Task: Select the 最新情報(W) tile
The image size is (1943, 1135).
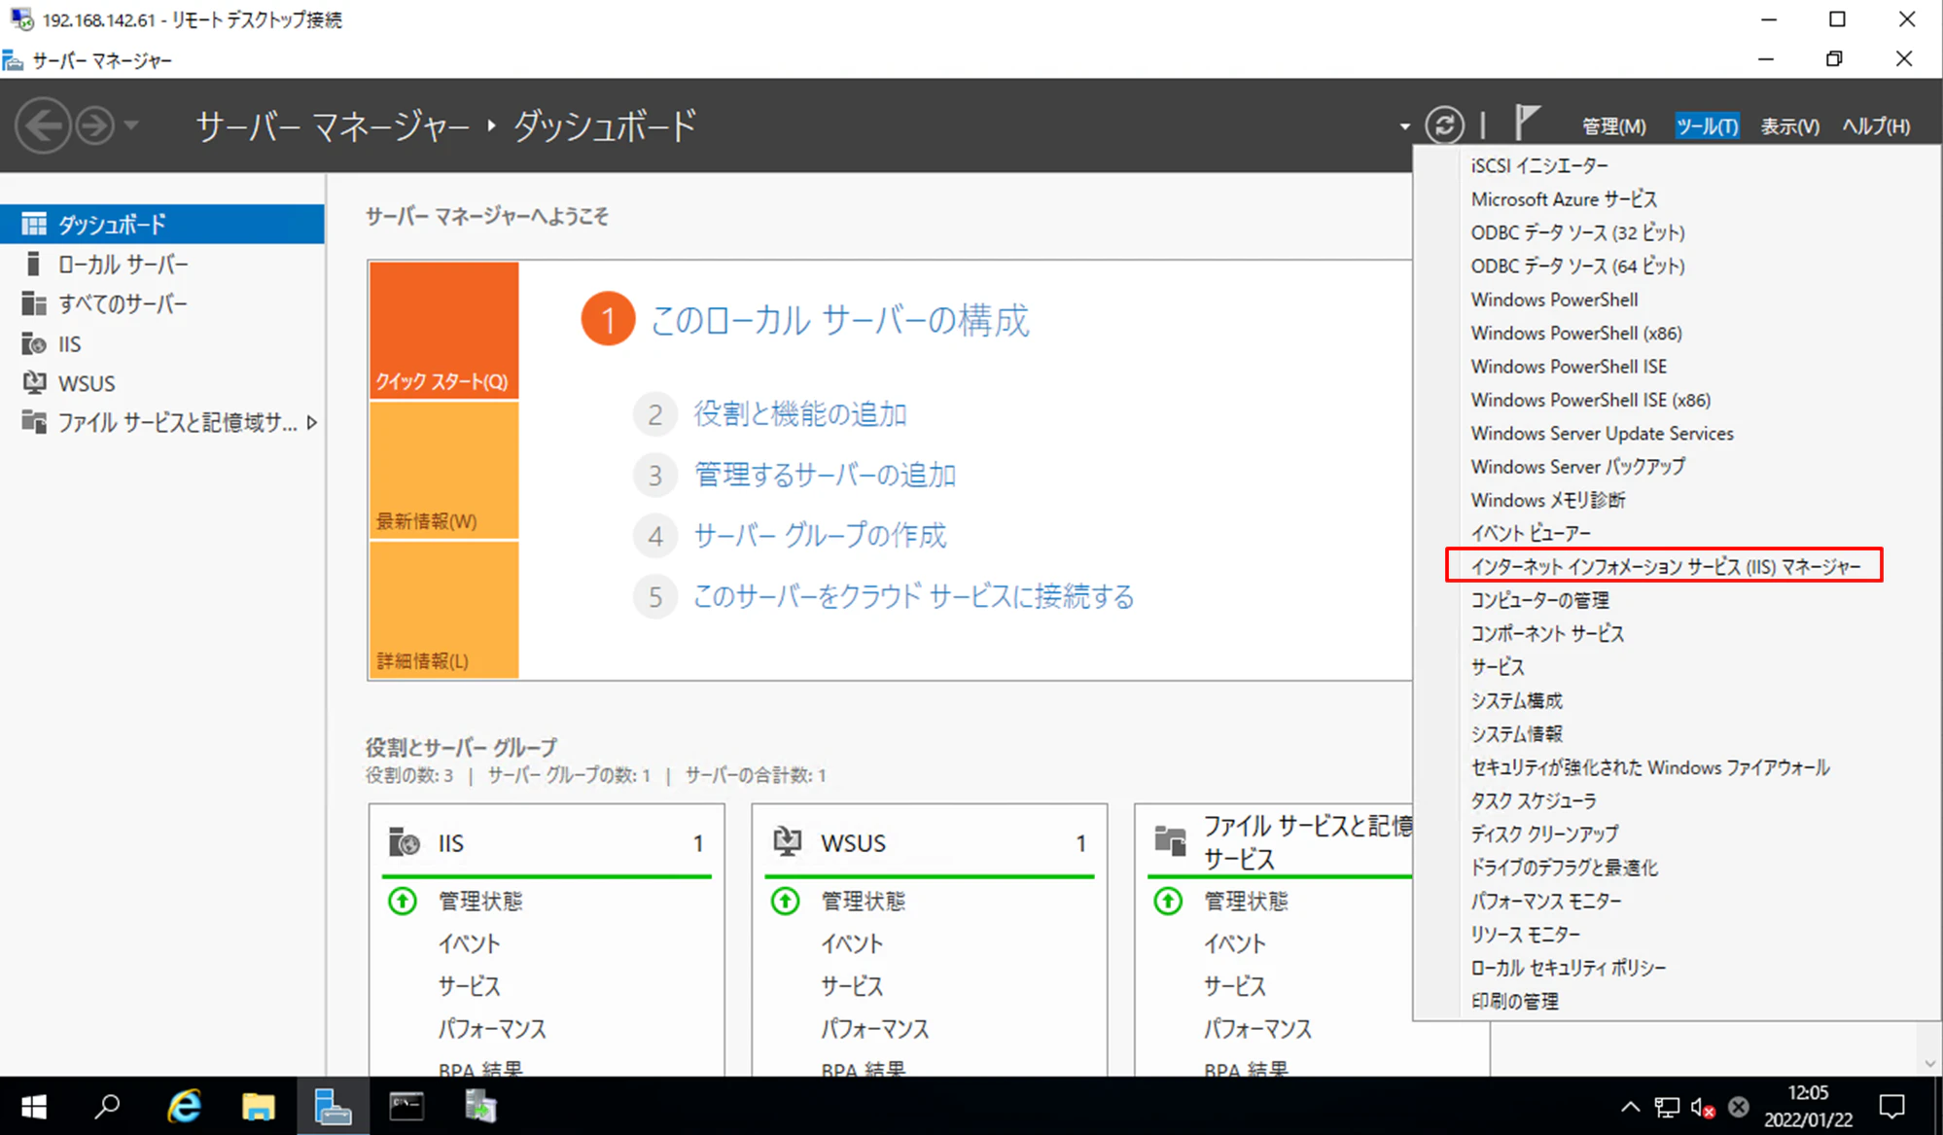Action: tap(443, 470)
